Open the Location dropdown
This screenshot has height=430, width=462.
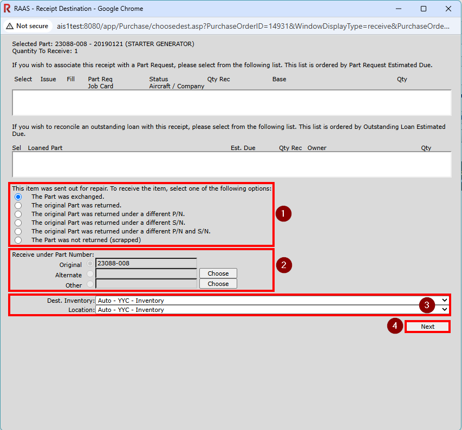coord(272,310)
